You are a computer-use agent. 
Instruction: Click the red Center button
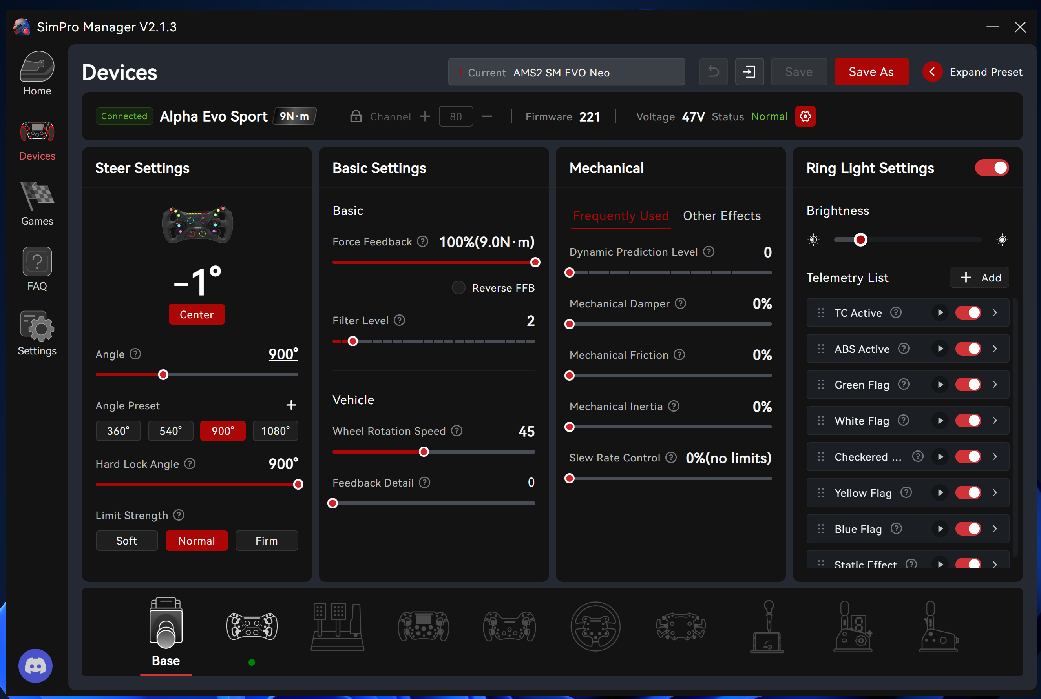(196, 314)
